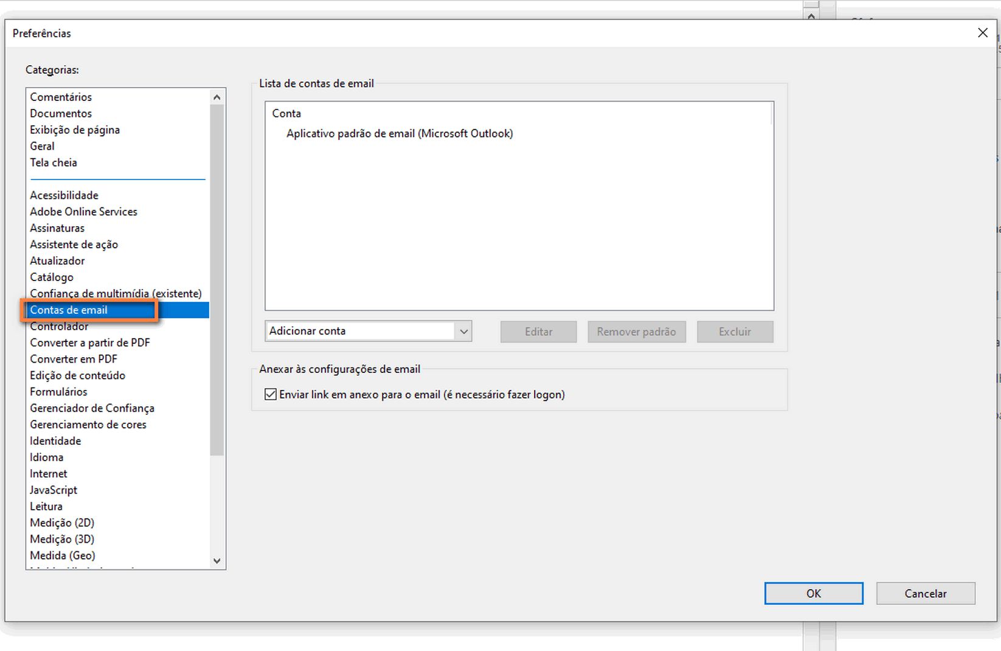Open the Documentos category
1001x651 pixels.
[61, 113]
